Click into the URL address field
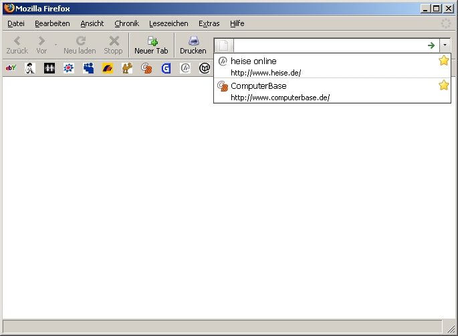Image resolution: width=458 pixels, height=336 pixels. click(329, 45)
